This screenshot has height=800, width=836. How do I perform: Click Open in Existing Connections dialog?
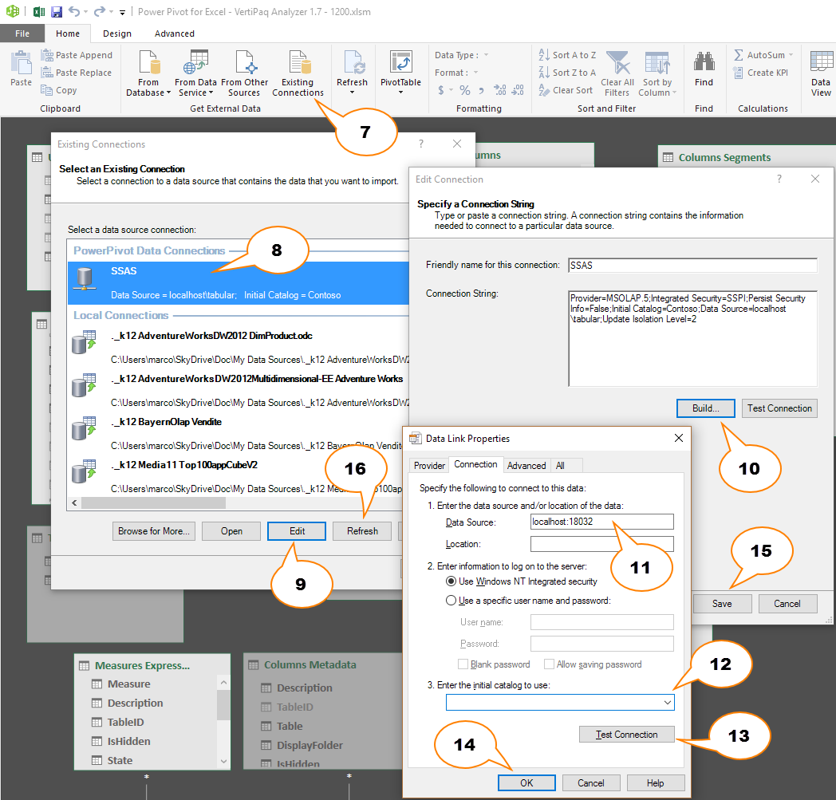point(231,531)
